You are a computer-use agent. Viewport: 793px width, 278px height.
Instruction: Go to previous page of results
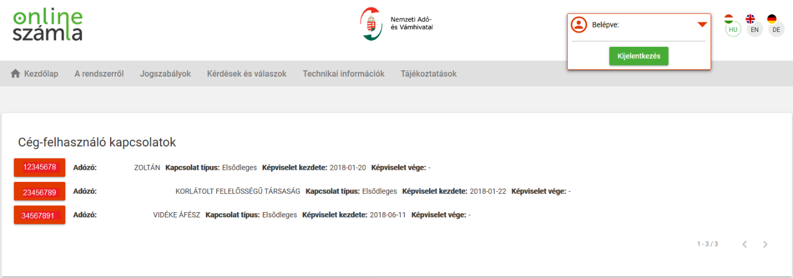[x=744, y=244]
